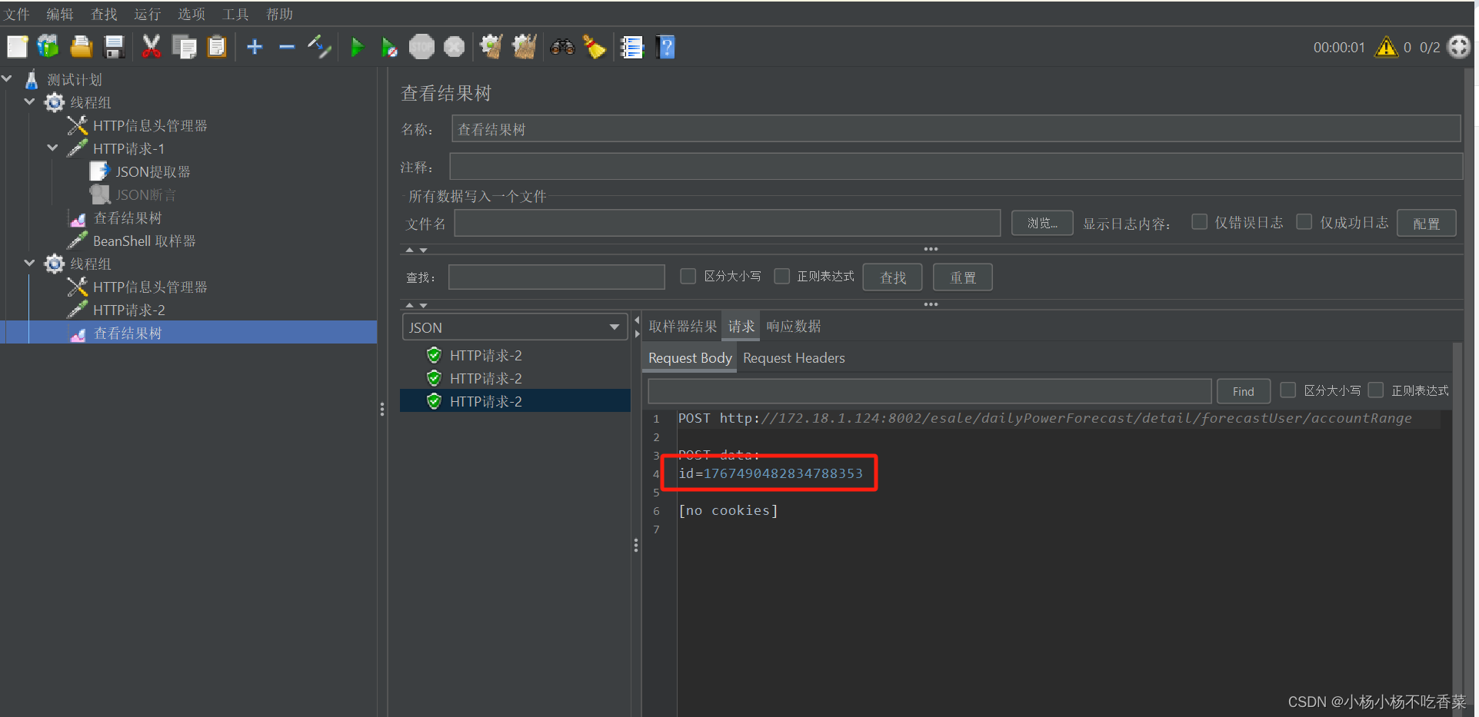Screen dimensions: 1479x717
Task: Tick 区分大小写 beside the Find button
Action: tap(1288, 390)
